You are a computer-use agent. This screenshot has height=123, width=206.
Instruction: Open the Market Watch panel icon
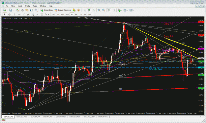pyautogui.click(x=18, y=10)
